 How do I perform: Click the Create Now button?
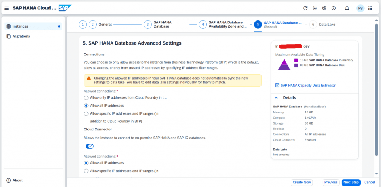point(301,183)
